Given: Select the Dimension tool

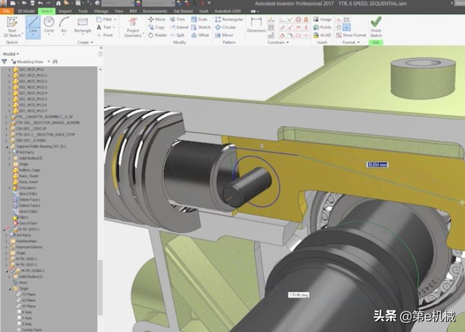Looking at the screenshot, I should point(256,25).
